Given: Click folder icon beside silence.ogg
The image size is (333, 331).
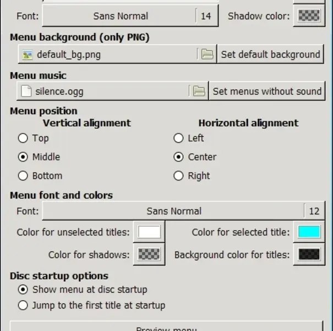Looking at the screenshot, I should 199,91.
